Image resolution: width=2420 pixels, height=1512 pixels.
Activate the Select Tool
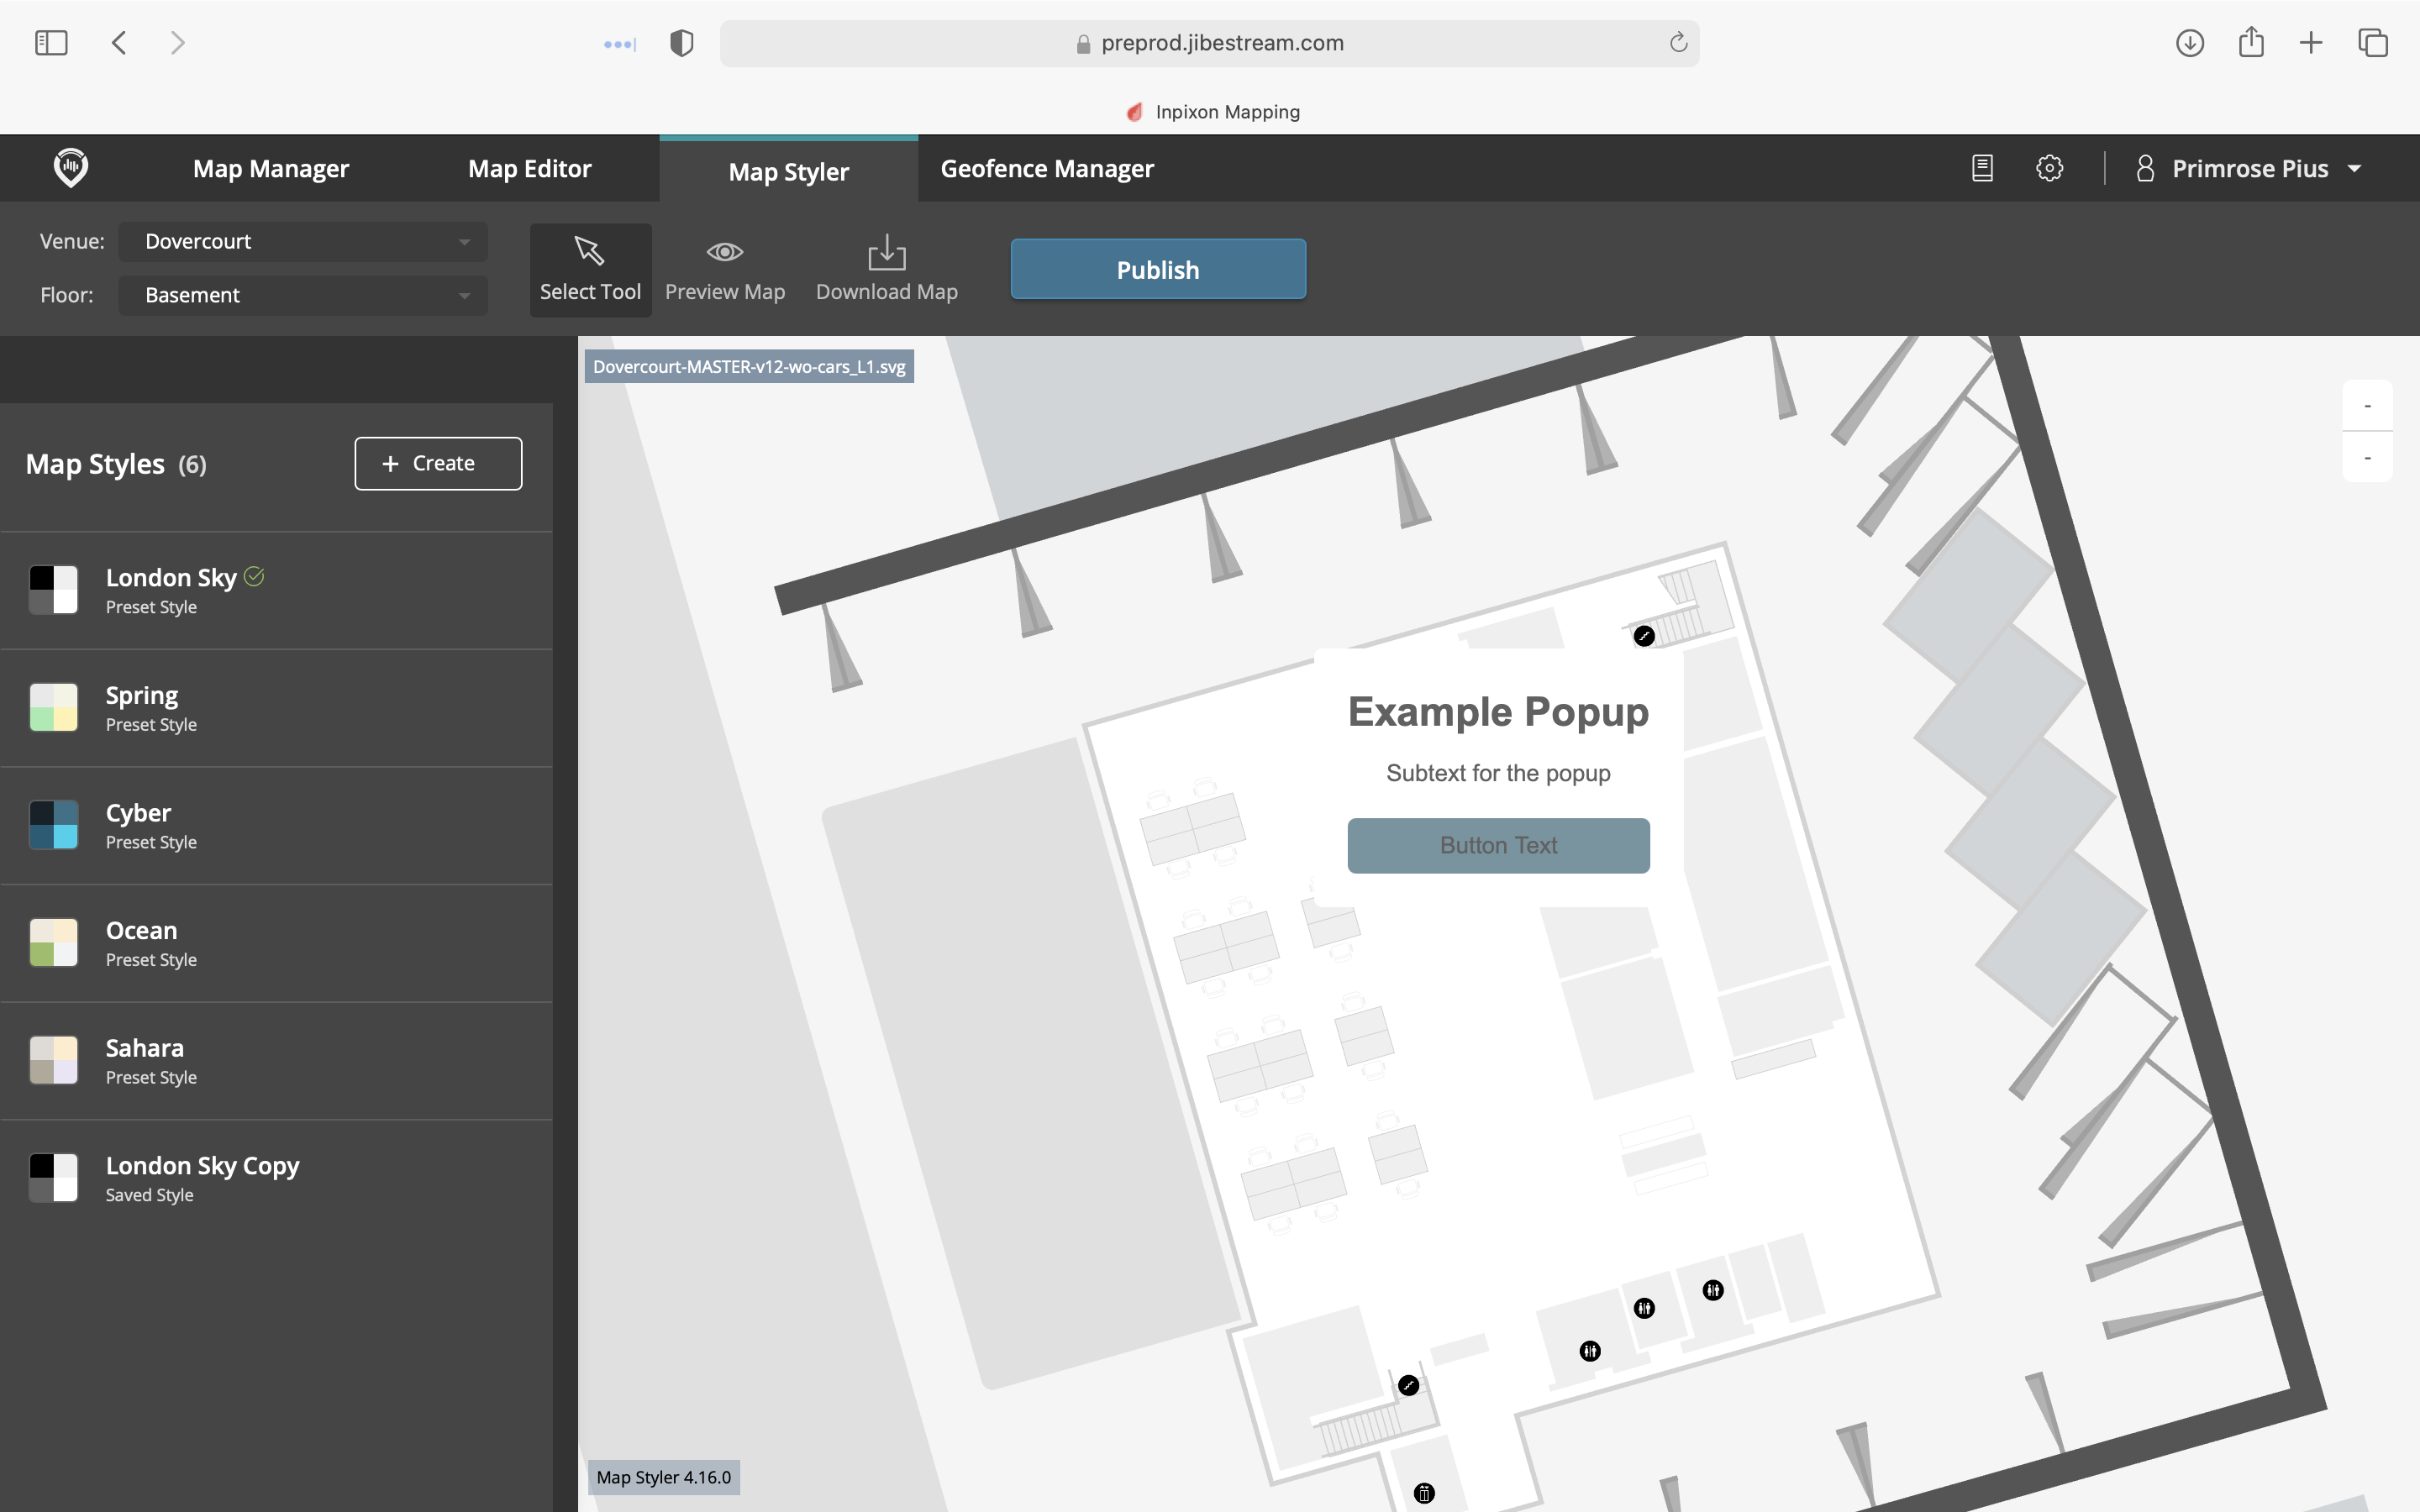[x=590, y=269]
